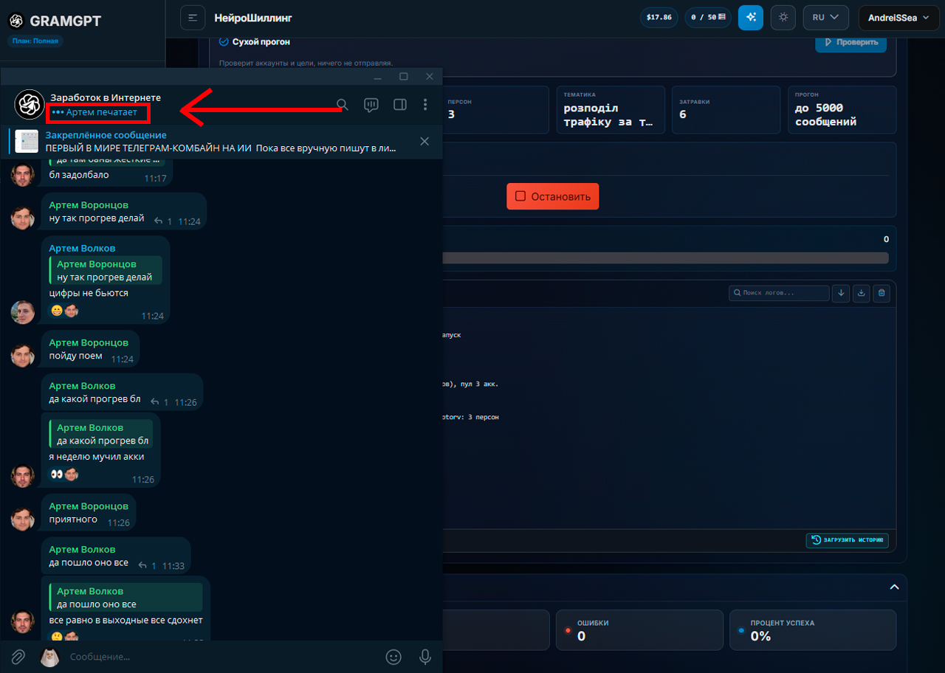Open the video chat speech-bubble icon in chat header
945x673 pixels.
[x=371, y=105]
